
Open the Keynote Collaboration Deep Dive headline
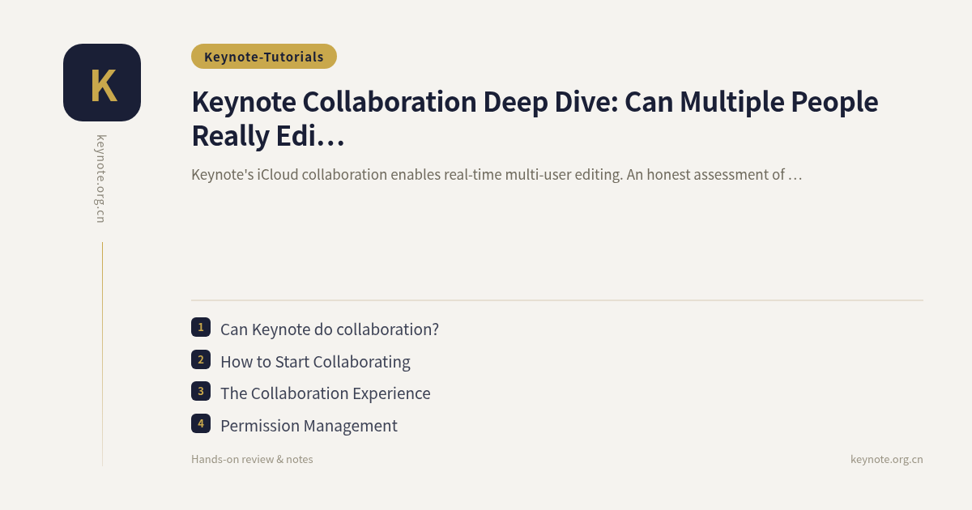535,119
